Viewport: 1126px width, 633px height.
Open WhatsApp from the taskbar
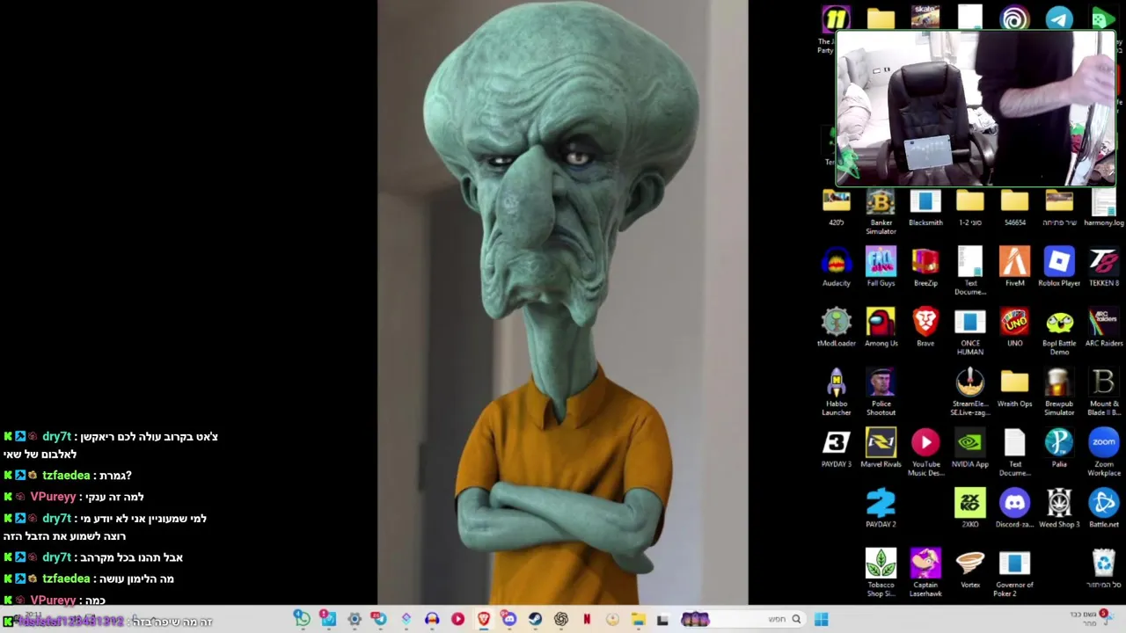tap(302, 620)
